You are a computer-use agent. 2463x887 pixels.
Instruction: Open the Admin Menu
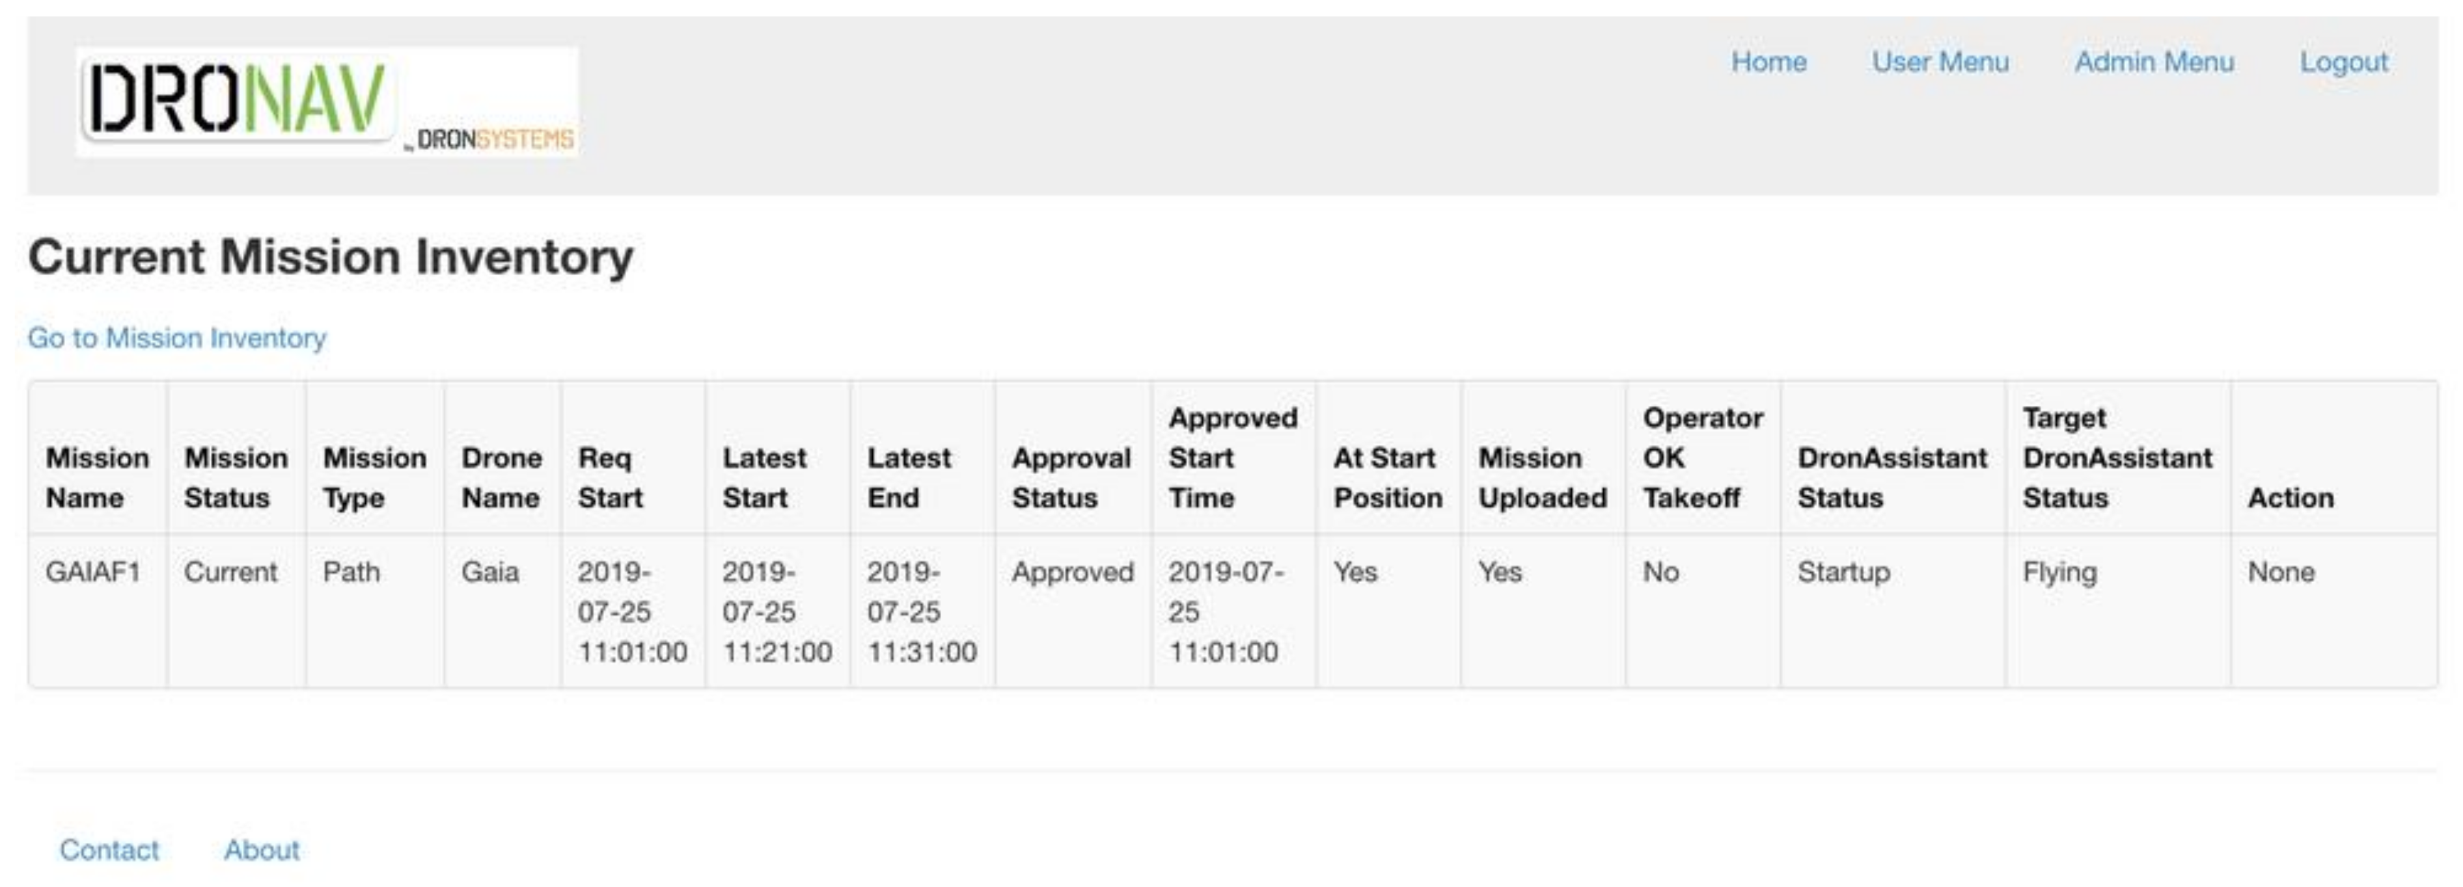coord(2153,62)
